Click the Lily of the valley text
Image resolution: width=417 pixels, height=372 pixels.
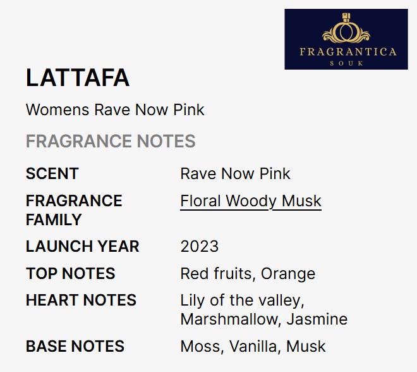pyautogui.click(x=242, y=301)
